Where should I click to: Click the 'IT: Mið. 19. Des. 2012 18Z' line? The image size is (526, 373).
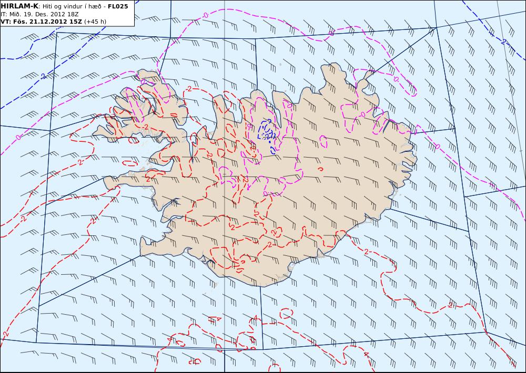tap(39, 14)
